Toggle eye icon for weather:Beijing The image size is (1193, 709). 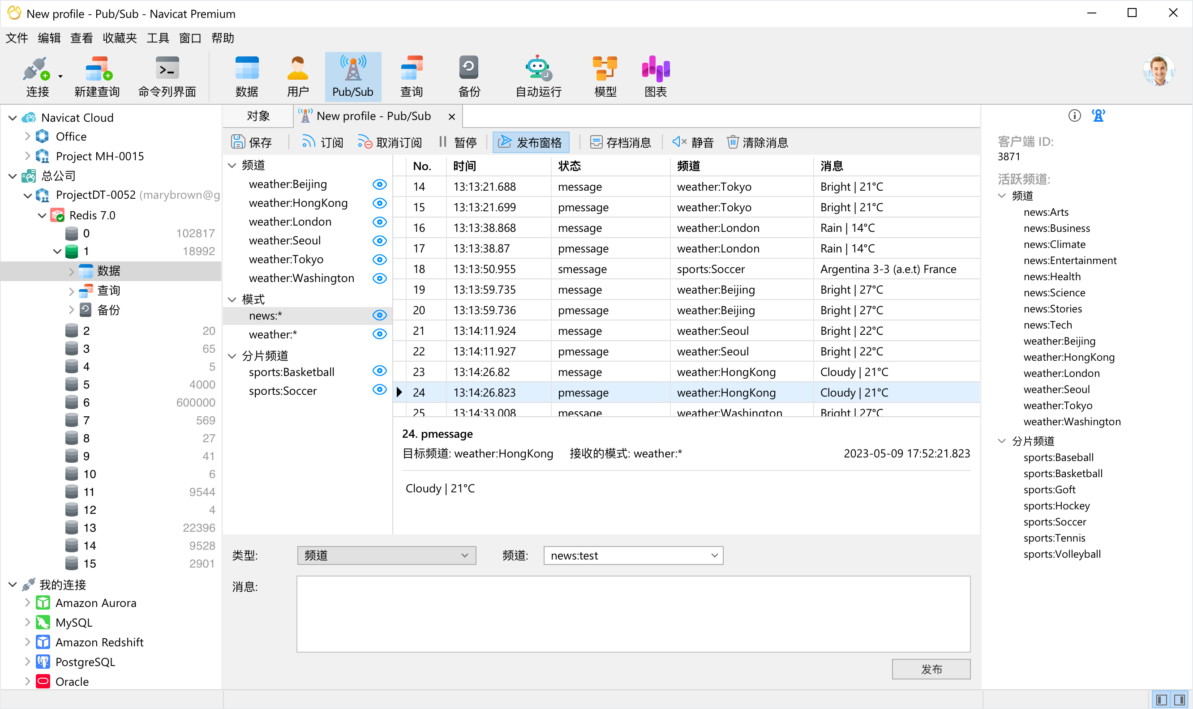pyautogui.click(x=379, y=184)
